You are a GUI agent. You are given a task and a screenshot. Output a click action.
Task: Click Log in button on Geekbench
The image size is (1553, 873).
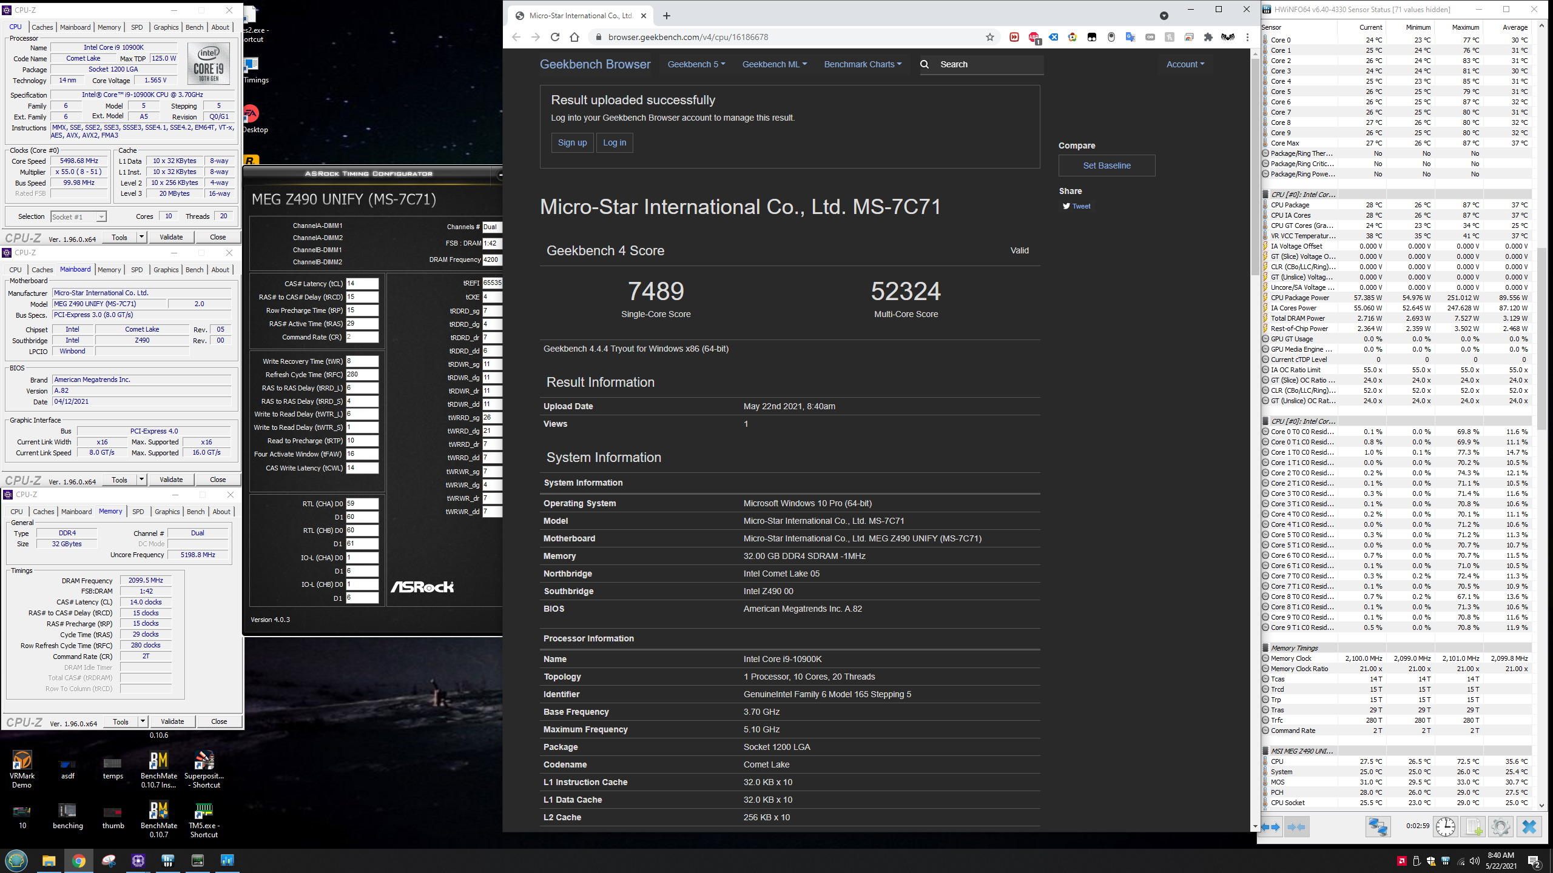[x=615, y=142]
